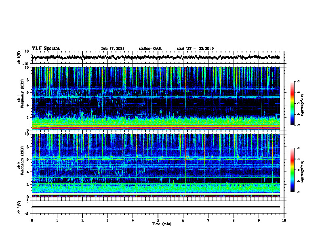
Task: Click the "station=GAK" header label
Action: click(150, 48)
